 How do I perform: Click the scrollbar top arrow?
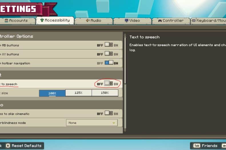coord(125,35)
